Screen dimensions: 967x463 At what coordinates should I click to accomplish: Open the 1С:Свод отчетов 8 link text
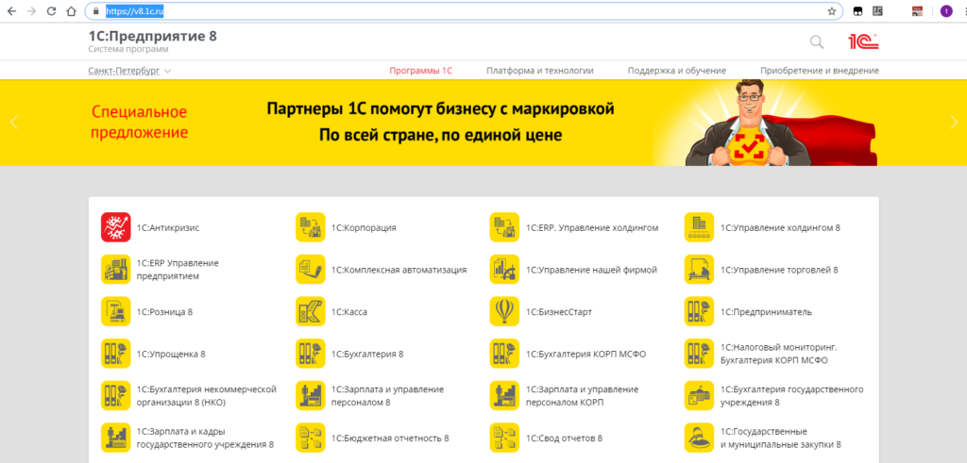564,438
